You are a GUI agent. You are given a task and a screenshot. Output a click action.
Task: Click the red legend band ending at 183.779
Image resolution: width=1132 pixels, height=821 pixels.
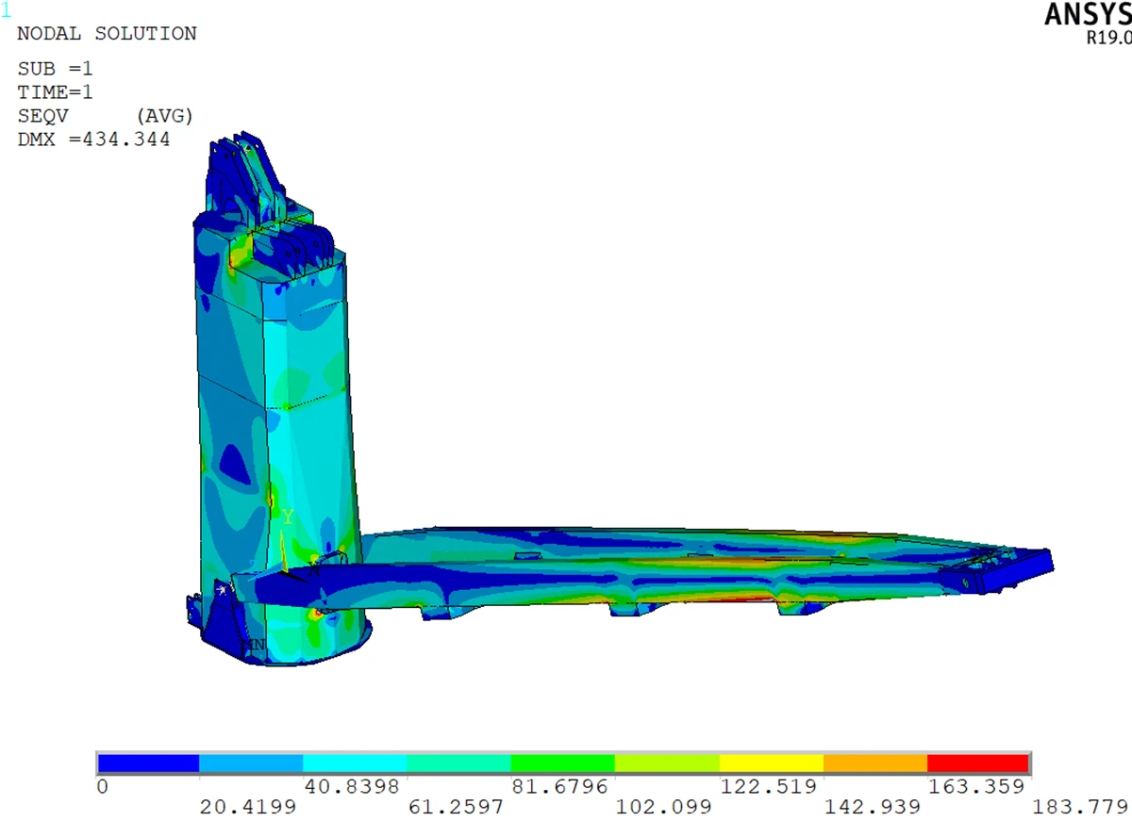[978, 763]
